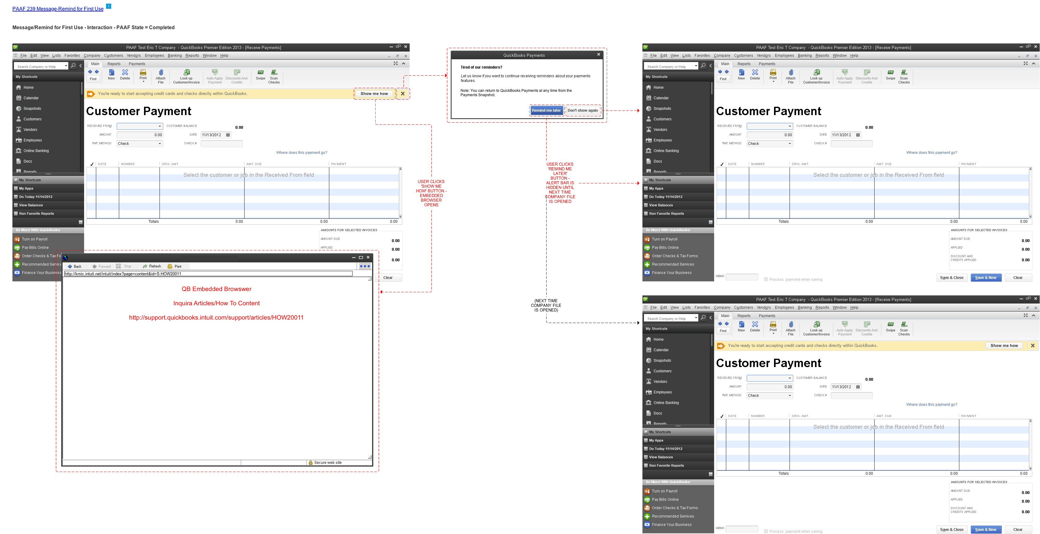Dismiss alert bar X in lower-right window
1040x534 pixels.
[x=1033, y=346]
